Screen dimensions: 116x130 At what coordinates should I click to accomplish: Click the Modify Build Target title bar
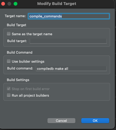pyautogui.click(x=57, y=4)
